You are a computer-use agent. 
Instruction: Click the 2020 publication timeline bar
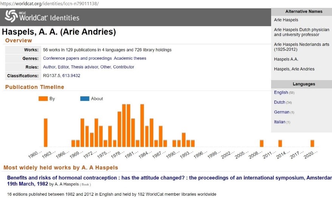312,143
